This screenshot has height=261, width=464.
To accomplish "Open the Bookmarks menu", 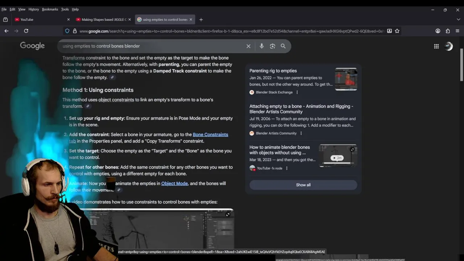I will point(50,9).
